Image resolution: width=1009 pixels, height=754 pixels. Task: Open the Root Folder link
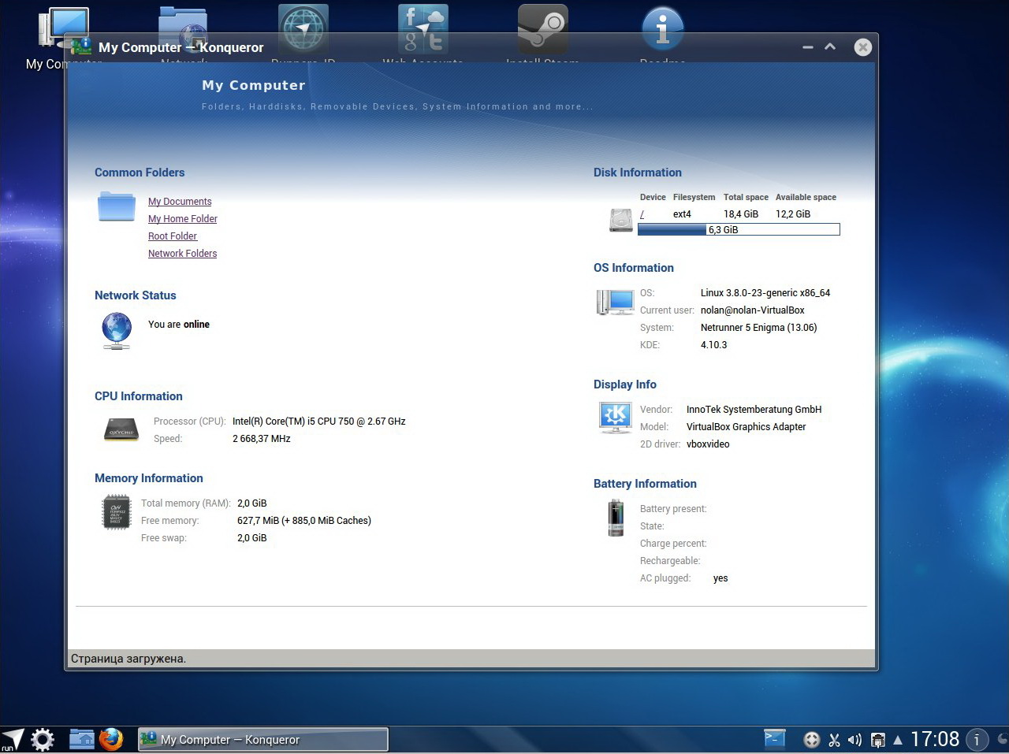pyautogui.click(x=173, y=236)
